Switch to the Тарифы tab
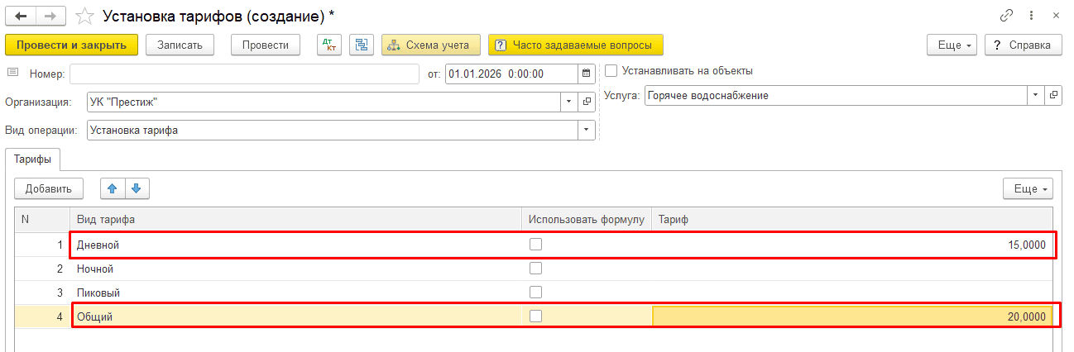 pos(33,159)
